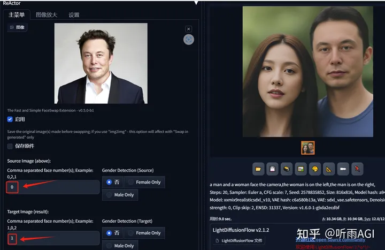Click the 'Source Image (above):' label
The image size is (385, 250).
pos(29,161)
